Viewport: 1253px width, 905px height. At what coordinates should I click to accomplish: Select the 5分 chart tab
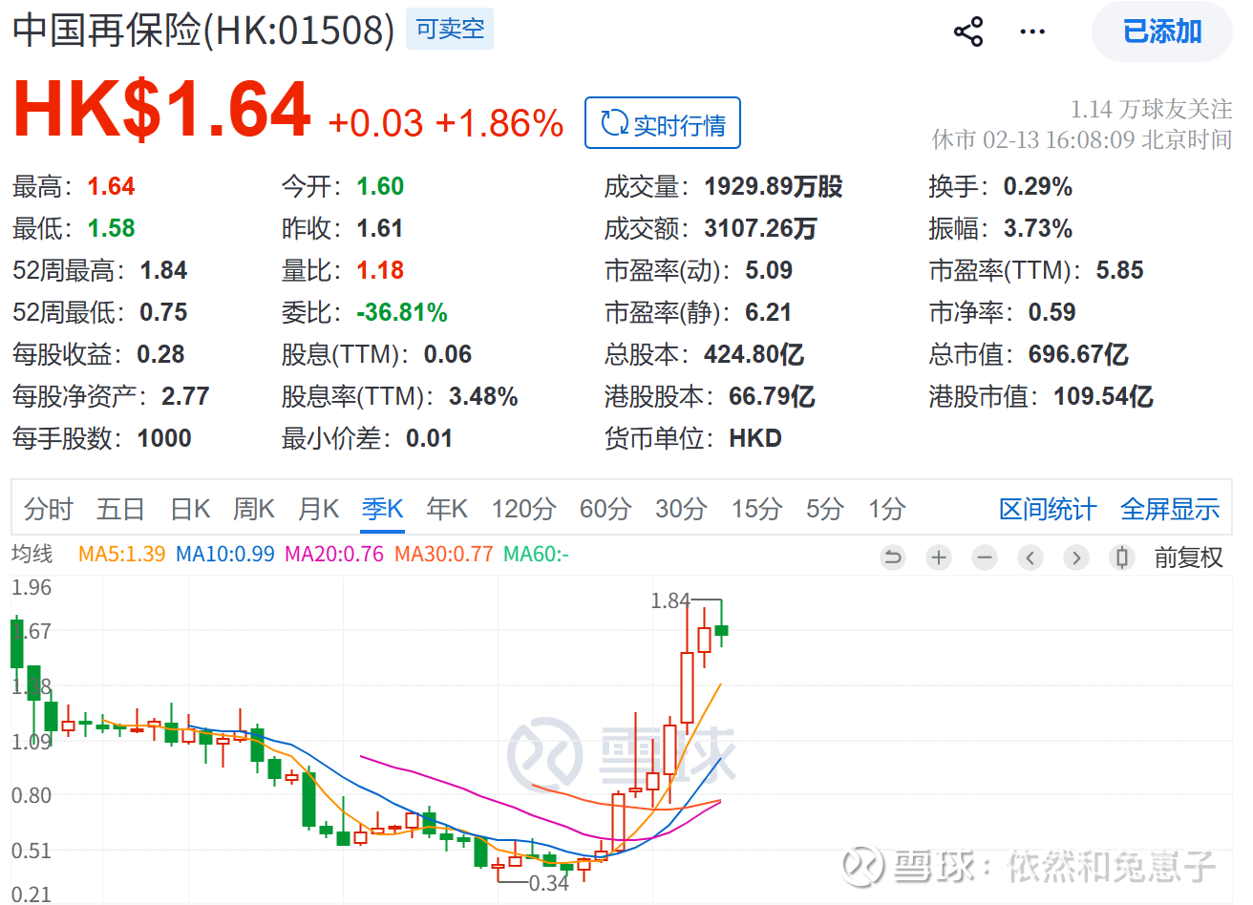point(824,510)
